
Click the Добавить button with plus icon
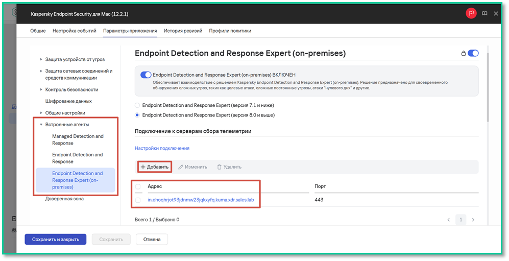(155, 167)
